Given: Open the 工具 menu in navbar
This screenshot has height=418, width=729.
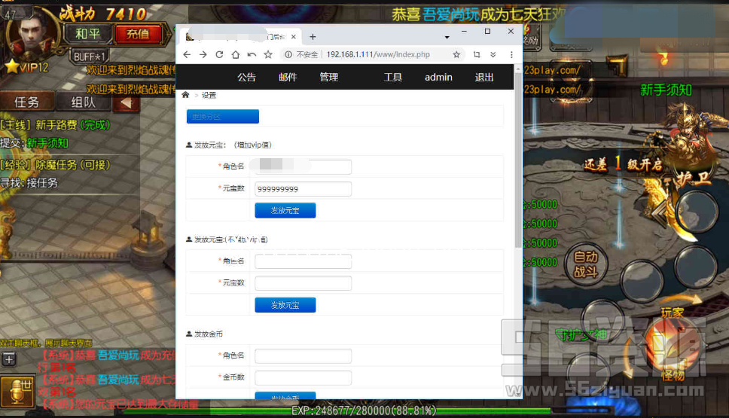Looking at the screenshot, I should (x=392, y=77).
